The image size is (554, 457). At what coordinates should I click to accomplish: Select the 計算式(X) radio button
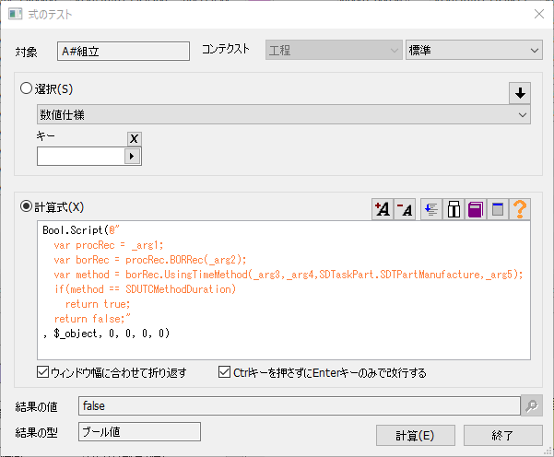(28, 207)
